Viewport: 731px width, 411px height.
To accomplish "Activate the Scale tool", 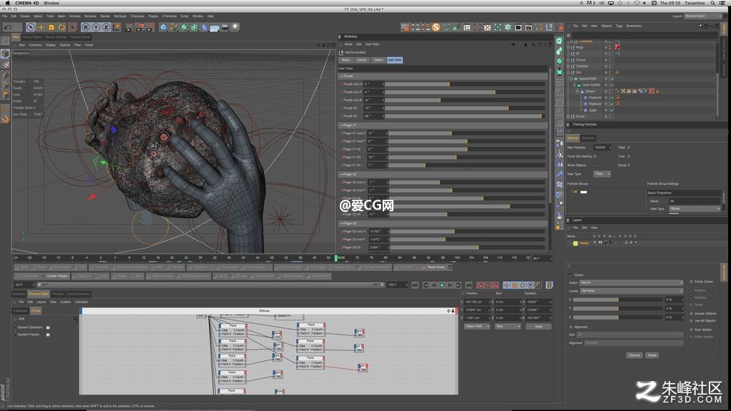I will tap(51, 28).
